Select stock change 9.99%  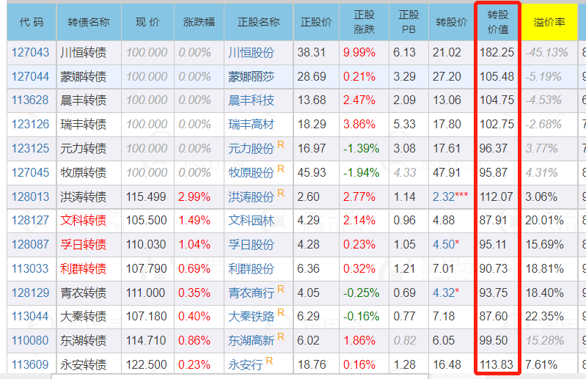(359, 52)
